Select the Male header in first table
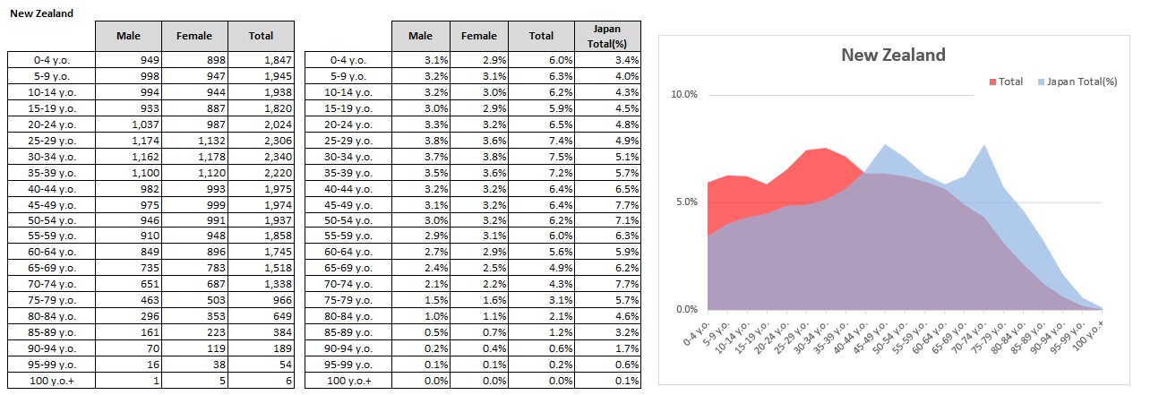This screenshot has height=395, width=1159. click(x=130, y=36)
